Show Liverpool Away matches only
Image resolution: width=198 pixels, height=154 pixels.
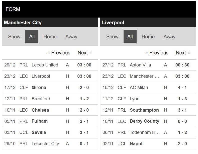click(169, 37)
